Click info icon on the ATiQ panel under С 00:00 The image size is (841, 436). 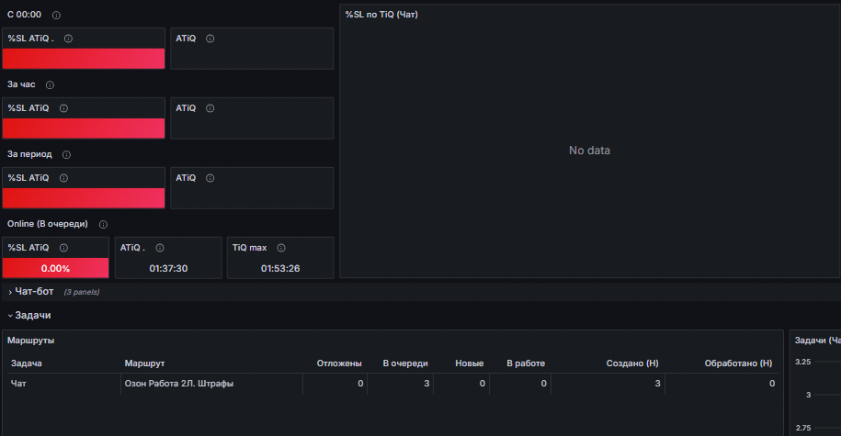click(x=210, y=39)
